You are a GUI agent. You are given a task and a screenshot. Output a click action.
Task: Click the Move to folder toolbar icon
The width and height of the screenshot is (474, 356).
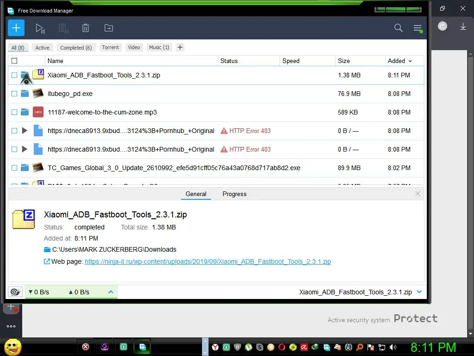108,28
